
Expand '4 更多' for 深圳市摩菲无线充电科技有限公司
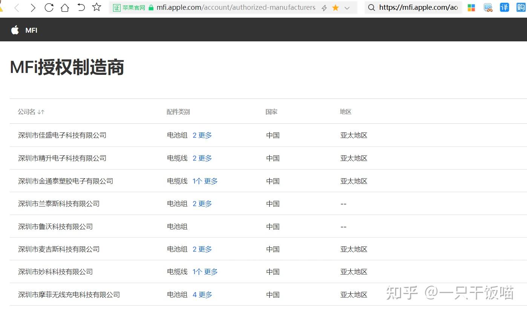[202, 295]
